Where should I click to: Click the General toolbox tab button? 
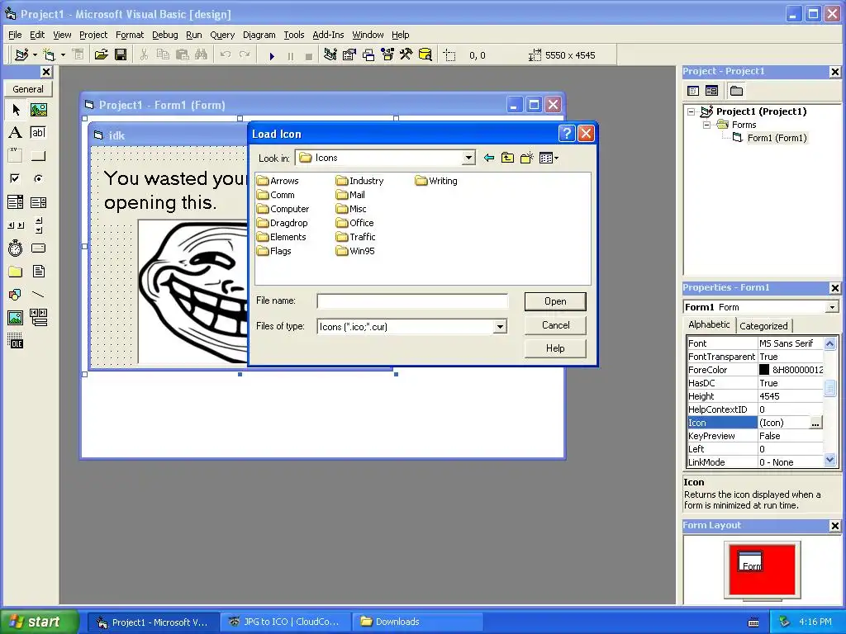(x=28, y=89)
